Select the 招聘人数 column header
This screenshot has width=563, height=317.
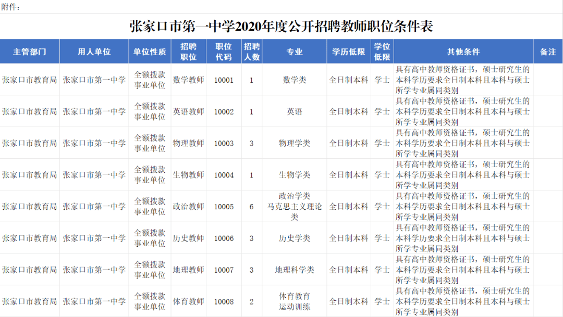point(252,52)
